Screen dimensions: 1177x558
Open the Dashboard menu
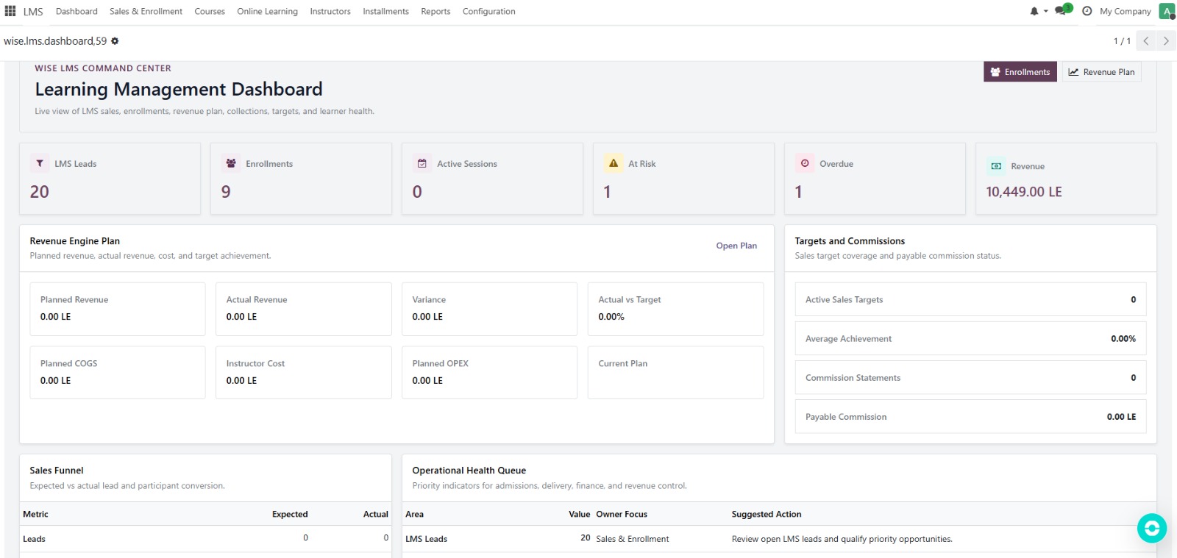tap(77, 11)
